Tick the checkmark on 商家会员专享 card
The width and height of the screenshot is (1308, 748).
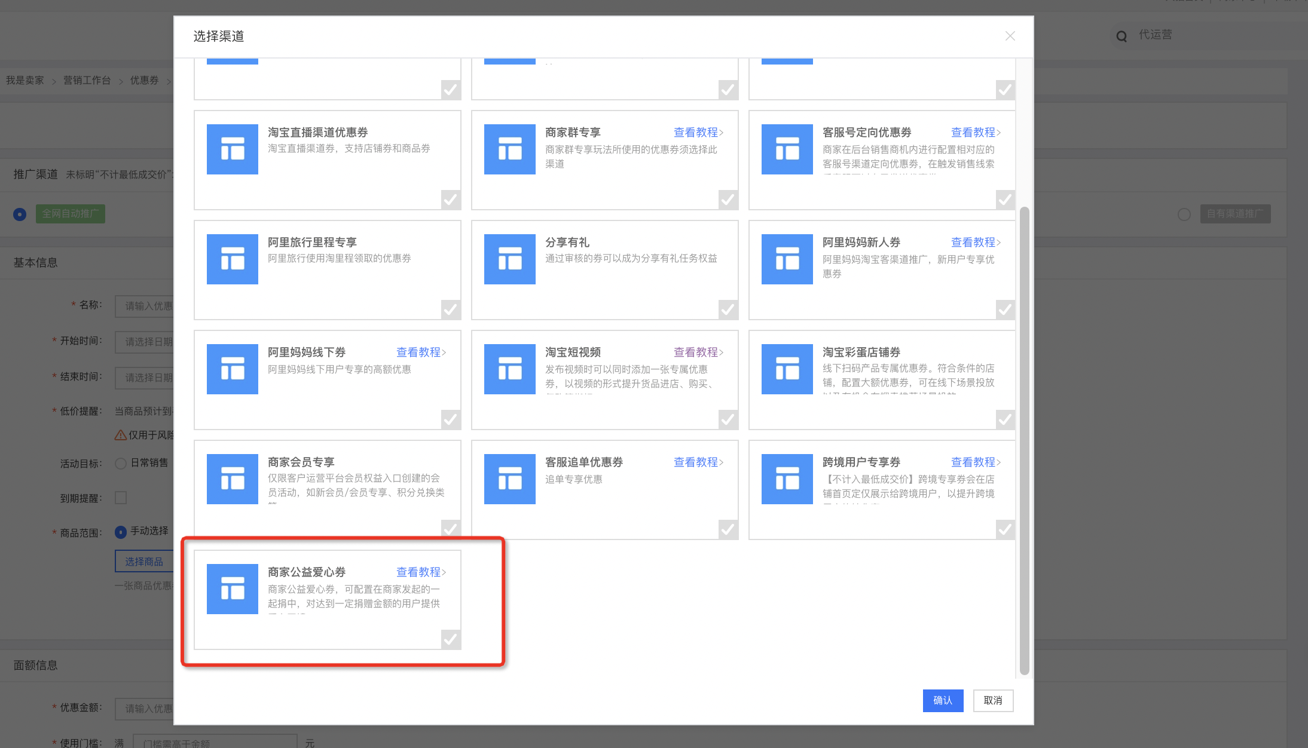click(451, 528)
